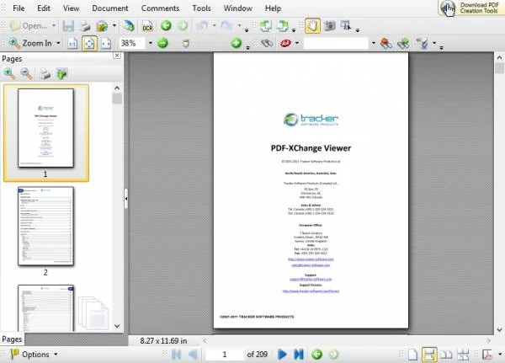Select Single Page layout icon

point(412,355)
